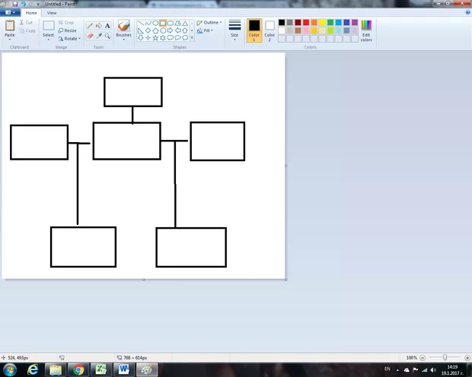Screen dimensions: 472x377
Task: Select the Color picker eyedropper
Action: [98, 36]
